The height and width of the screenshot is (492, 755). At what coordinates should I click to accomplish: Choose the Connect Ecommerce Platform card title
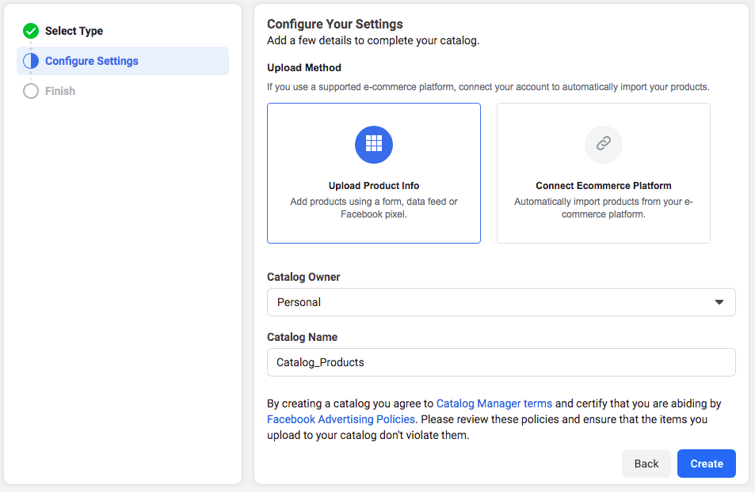click(x=603, y=186)
